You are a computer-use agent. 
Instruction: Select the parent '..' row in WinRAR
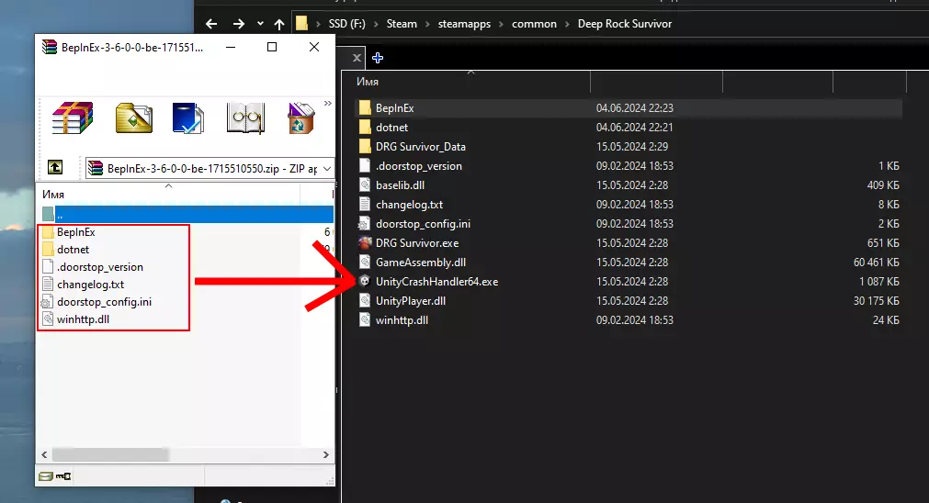(187, 214)
